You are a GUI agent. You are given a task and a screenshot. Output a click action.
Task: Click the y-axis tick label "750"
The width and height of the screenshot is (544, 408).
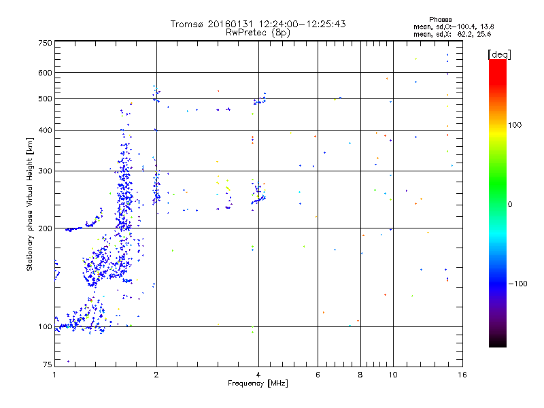(x=45, y=43)
